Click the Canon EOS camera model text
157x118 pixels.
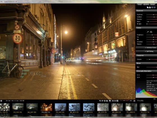(152, 81)
